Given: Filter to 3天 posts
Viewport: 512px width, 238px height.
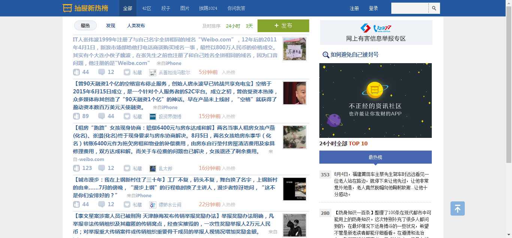Looking at the screenshot, I should pyautogui.click(x=249, y=26).
